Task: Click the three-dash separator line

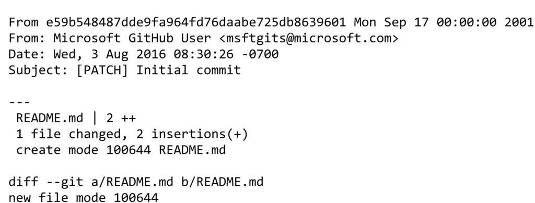Action: click(19, 102)
